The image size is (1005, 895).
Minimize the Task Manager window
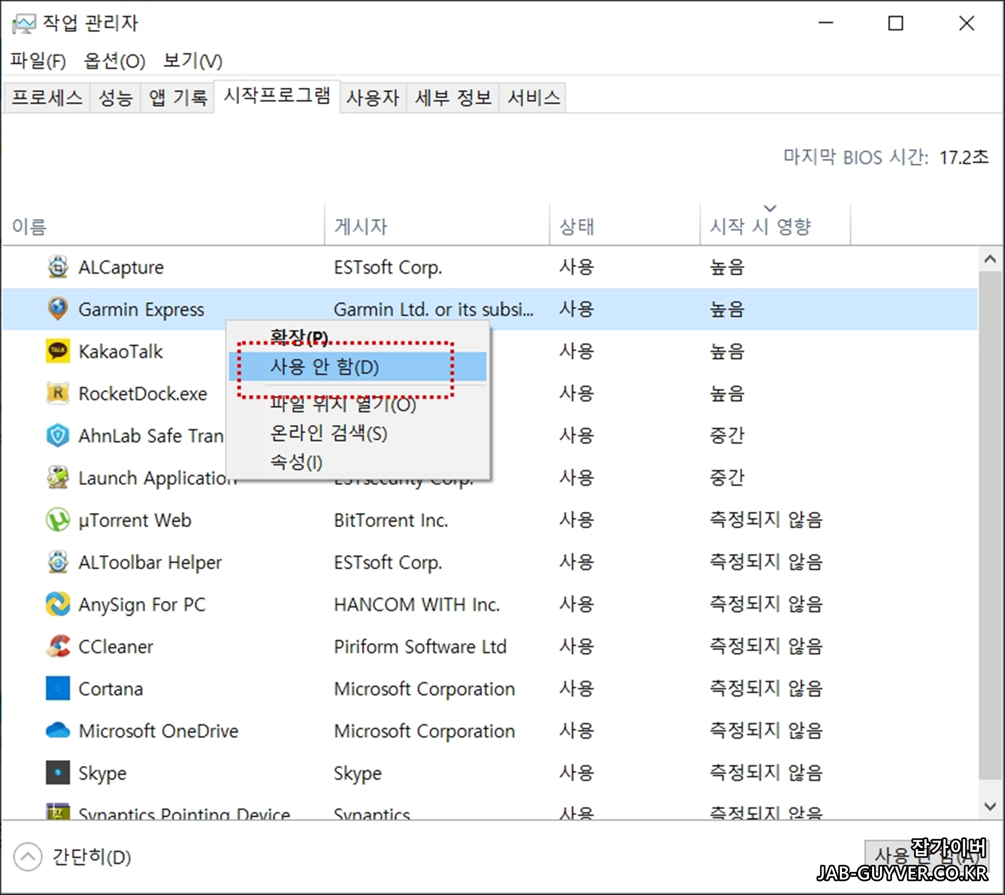[826, 23]
